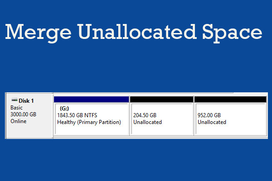Click the 3000.00 GB disk size text
The image size is (272, 181).
(23, 114)
